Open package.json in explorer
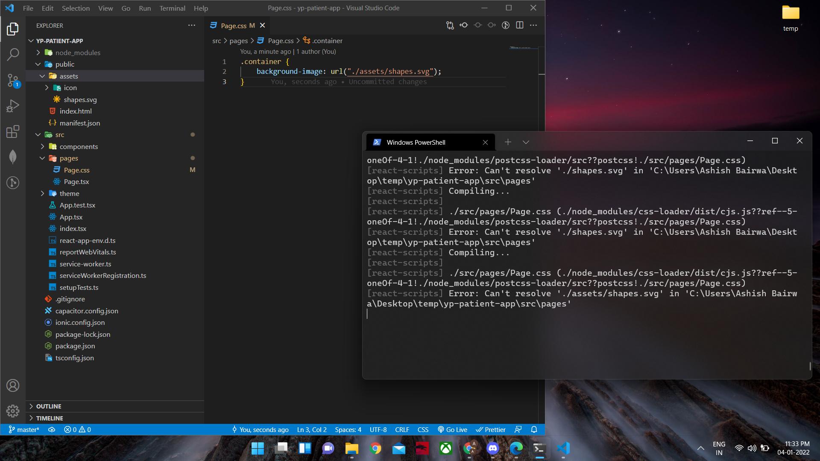The height and width of the screenshot is (461, 820). click(114, 346)
